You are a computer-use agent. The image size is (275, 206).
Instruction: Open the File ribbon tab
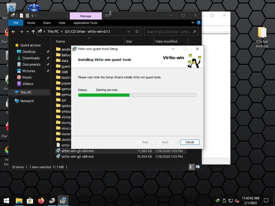16,23
